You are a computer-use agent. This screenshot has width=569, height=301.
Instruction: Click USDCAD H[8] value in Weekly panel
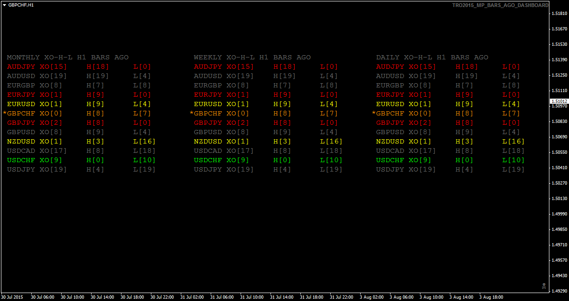282,151
